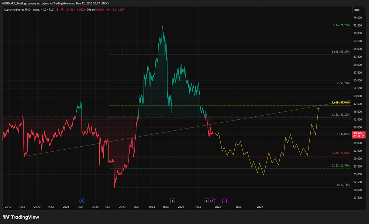Screen dimensions: 369x224
Task: Click the 2020 label on time axis
Action: click(37, 207)
